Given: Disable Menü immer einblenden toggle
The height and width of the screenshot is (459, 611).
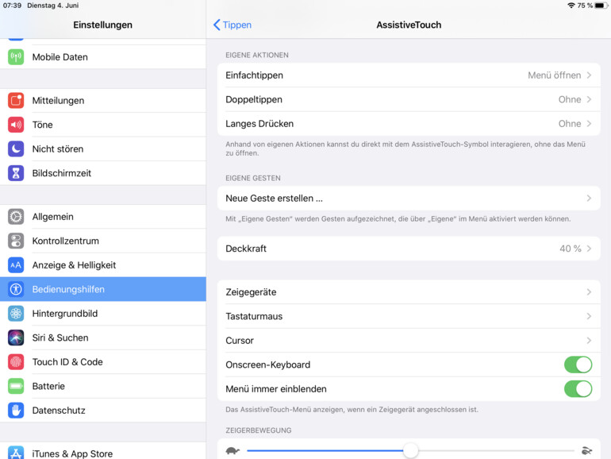Looking at the screenshot, I should click(578, 389).
